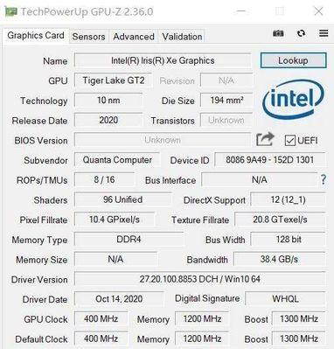Select the Subvendor Quanta Computer field

tap(117, 160)
